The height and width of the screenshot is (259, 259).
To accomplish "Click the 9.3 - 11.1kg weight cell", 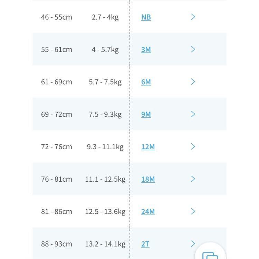I will click(x=105, y=147).
